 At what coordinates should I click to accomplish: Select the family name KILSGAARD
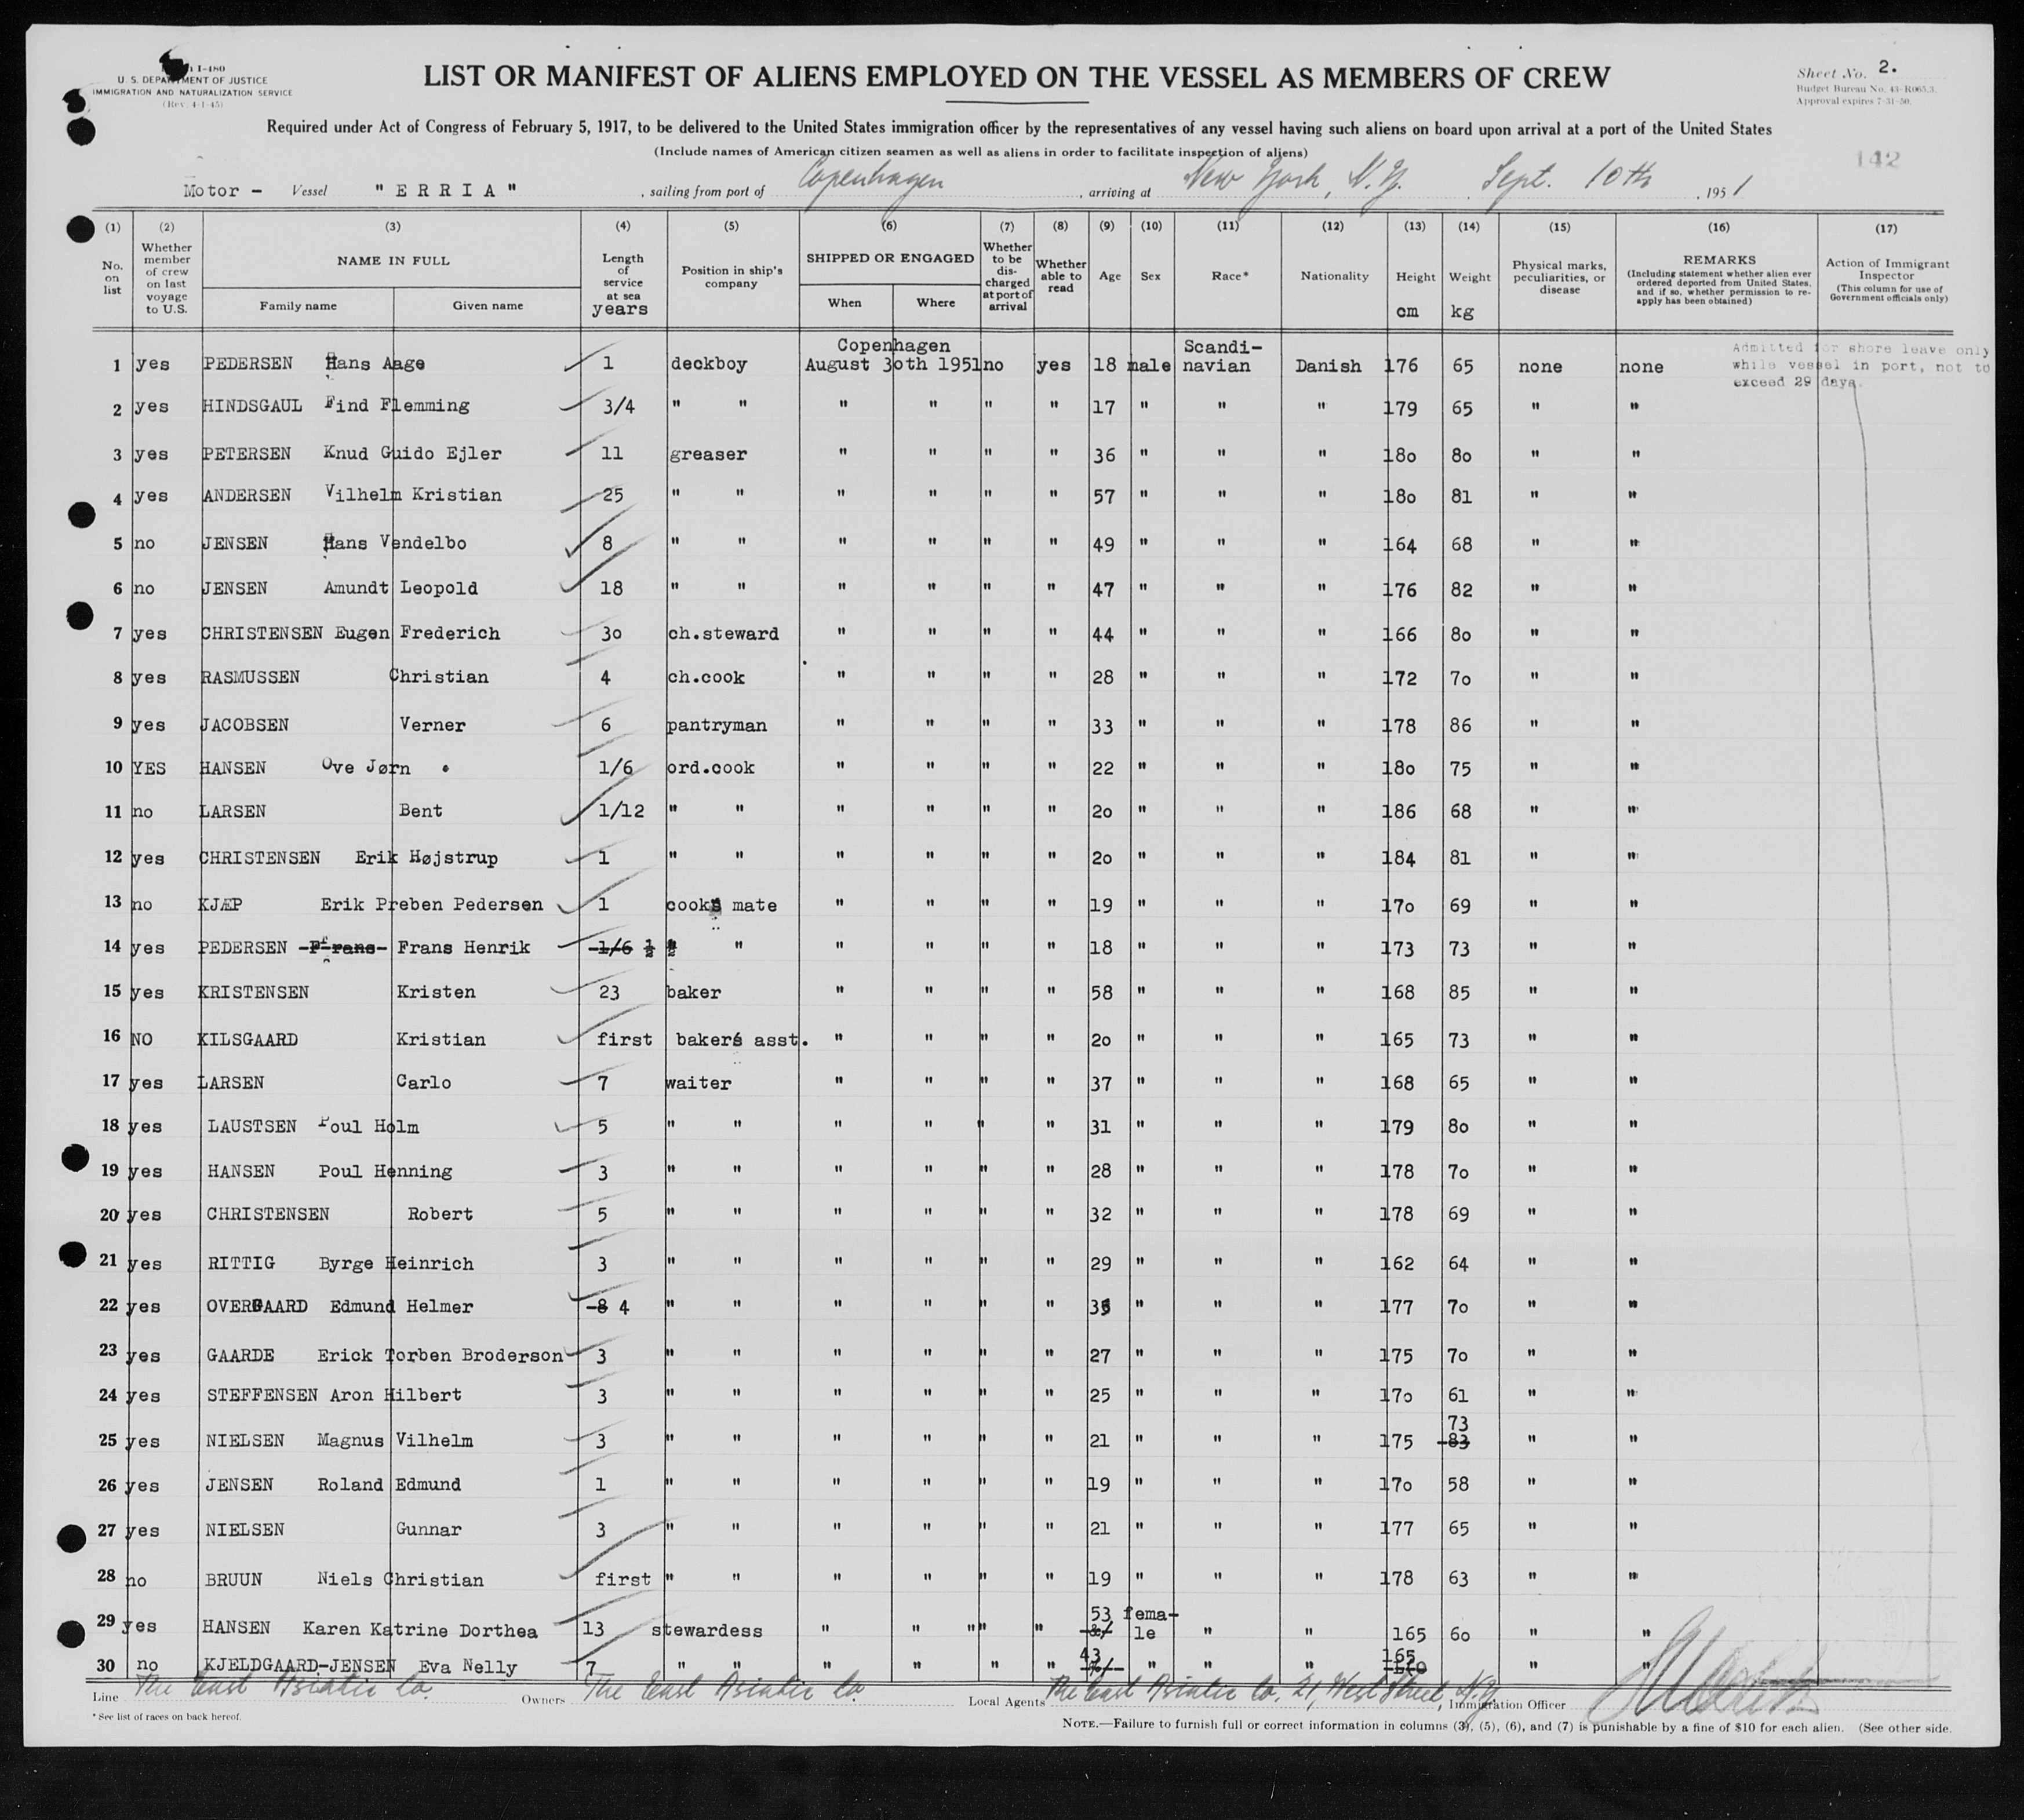(x=248, y=1039)
